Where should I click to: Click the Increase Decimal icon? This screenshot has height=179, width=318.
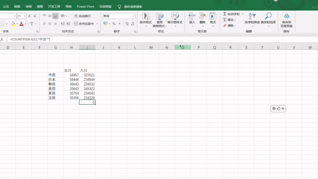(127, 24)
